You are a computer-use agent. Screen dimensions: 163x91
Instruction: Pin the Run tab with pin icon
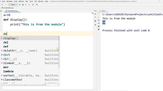point(95,25)
